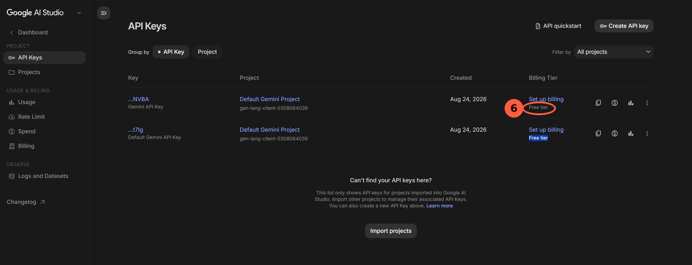This screenshot has height=265, width=692.
Task: Open Default Gemini Project for ...NVBA key
Action: pyautogui.click(x=269, y=99)
